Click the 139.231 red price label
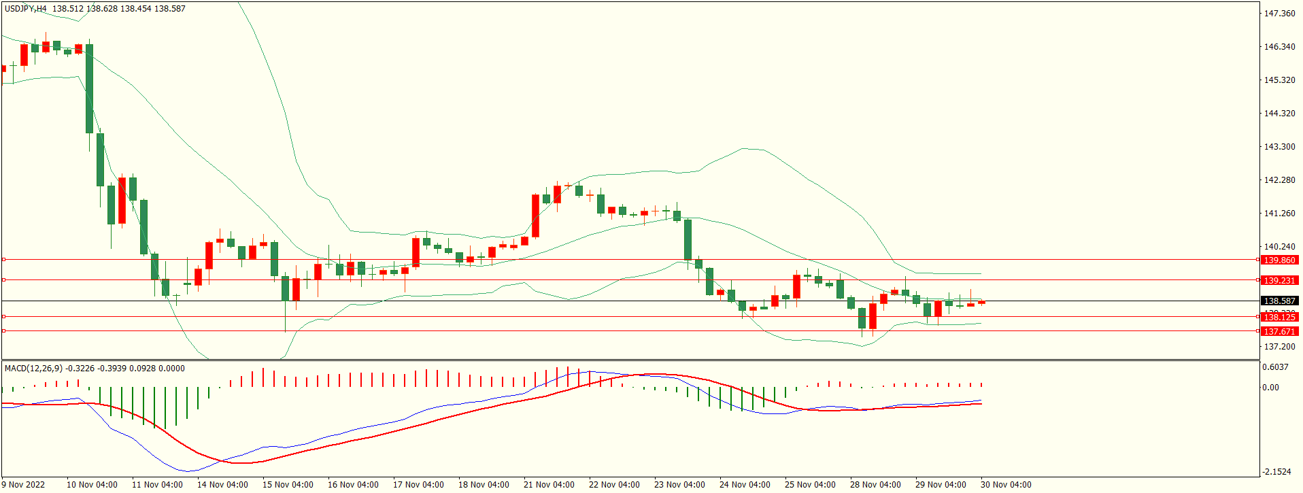Viewport: 1303px width, 493px height. point(1279,280)
